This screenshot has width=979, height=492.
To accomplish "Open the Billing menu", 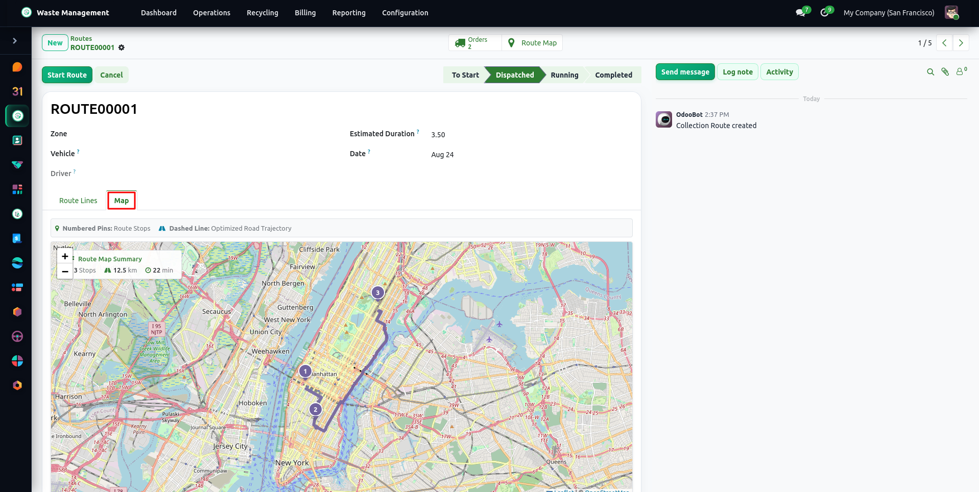I will [x=305, y=13].
